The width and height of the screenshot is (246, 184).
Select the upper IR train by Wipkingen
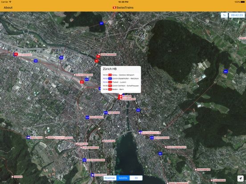coord(98,56)
